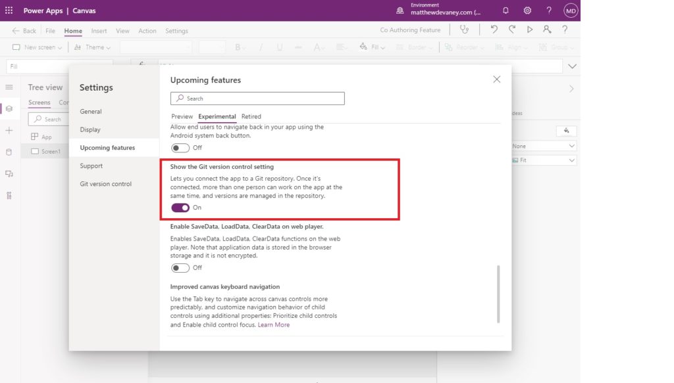Click the Undo arrow icon

pos(494,30)
